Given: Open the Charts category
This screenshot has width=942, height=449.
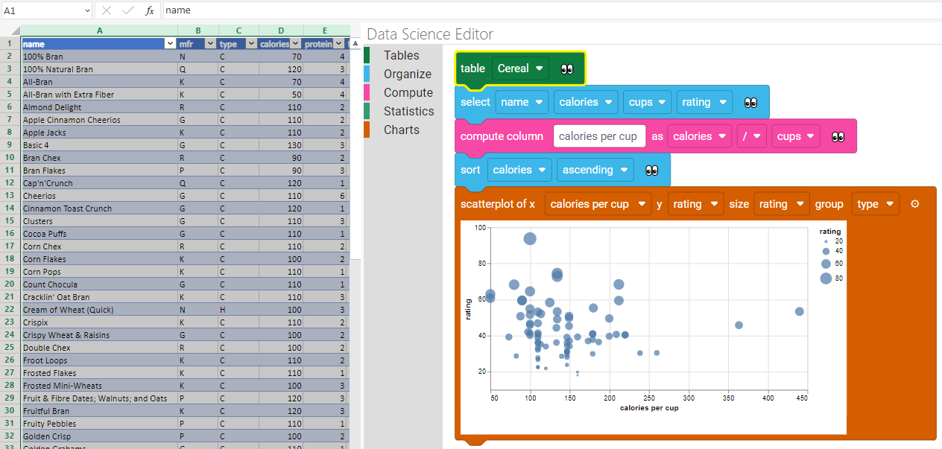Looking at the screenshot, I should (402, 130).
